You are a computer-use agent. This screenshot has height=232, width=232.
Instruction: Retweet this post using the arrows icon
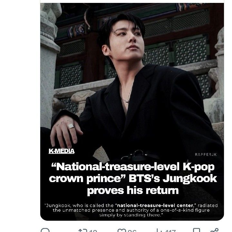83,230
